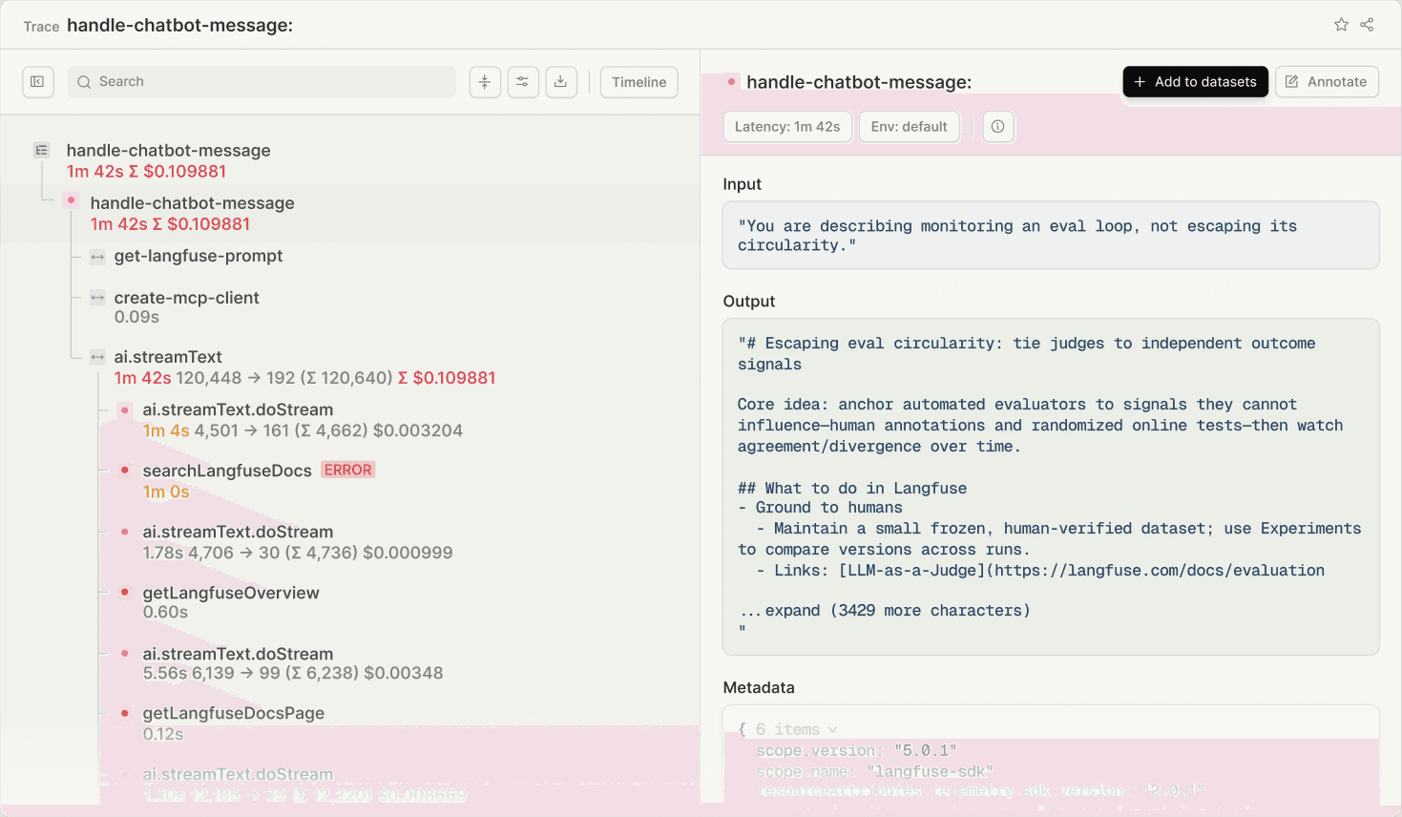Add observation to datasets
This screenshot has height=817, width=1402.
pos(1196,82)
